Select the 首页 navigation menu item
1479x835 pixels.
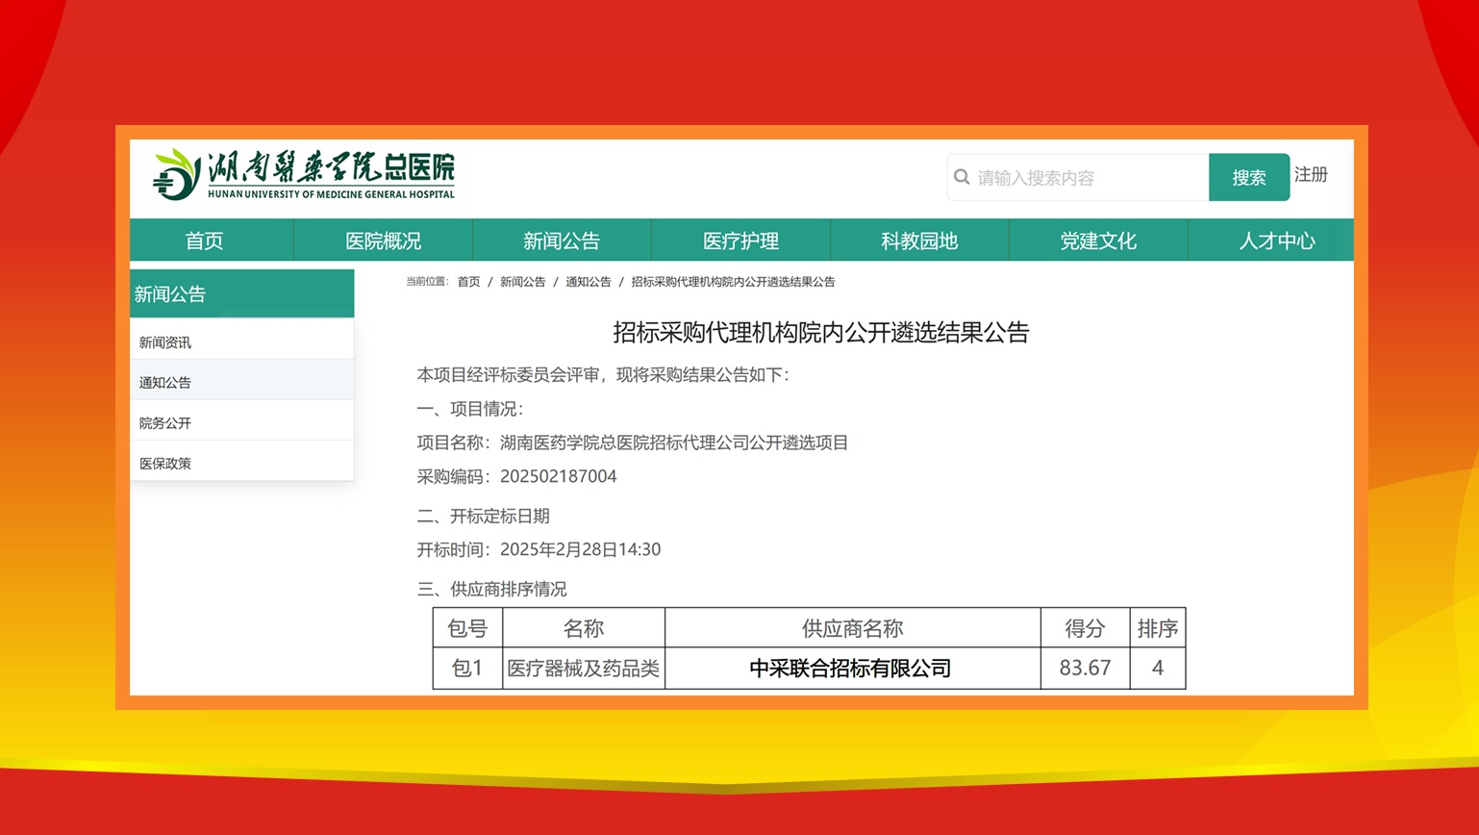point(203,240)
